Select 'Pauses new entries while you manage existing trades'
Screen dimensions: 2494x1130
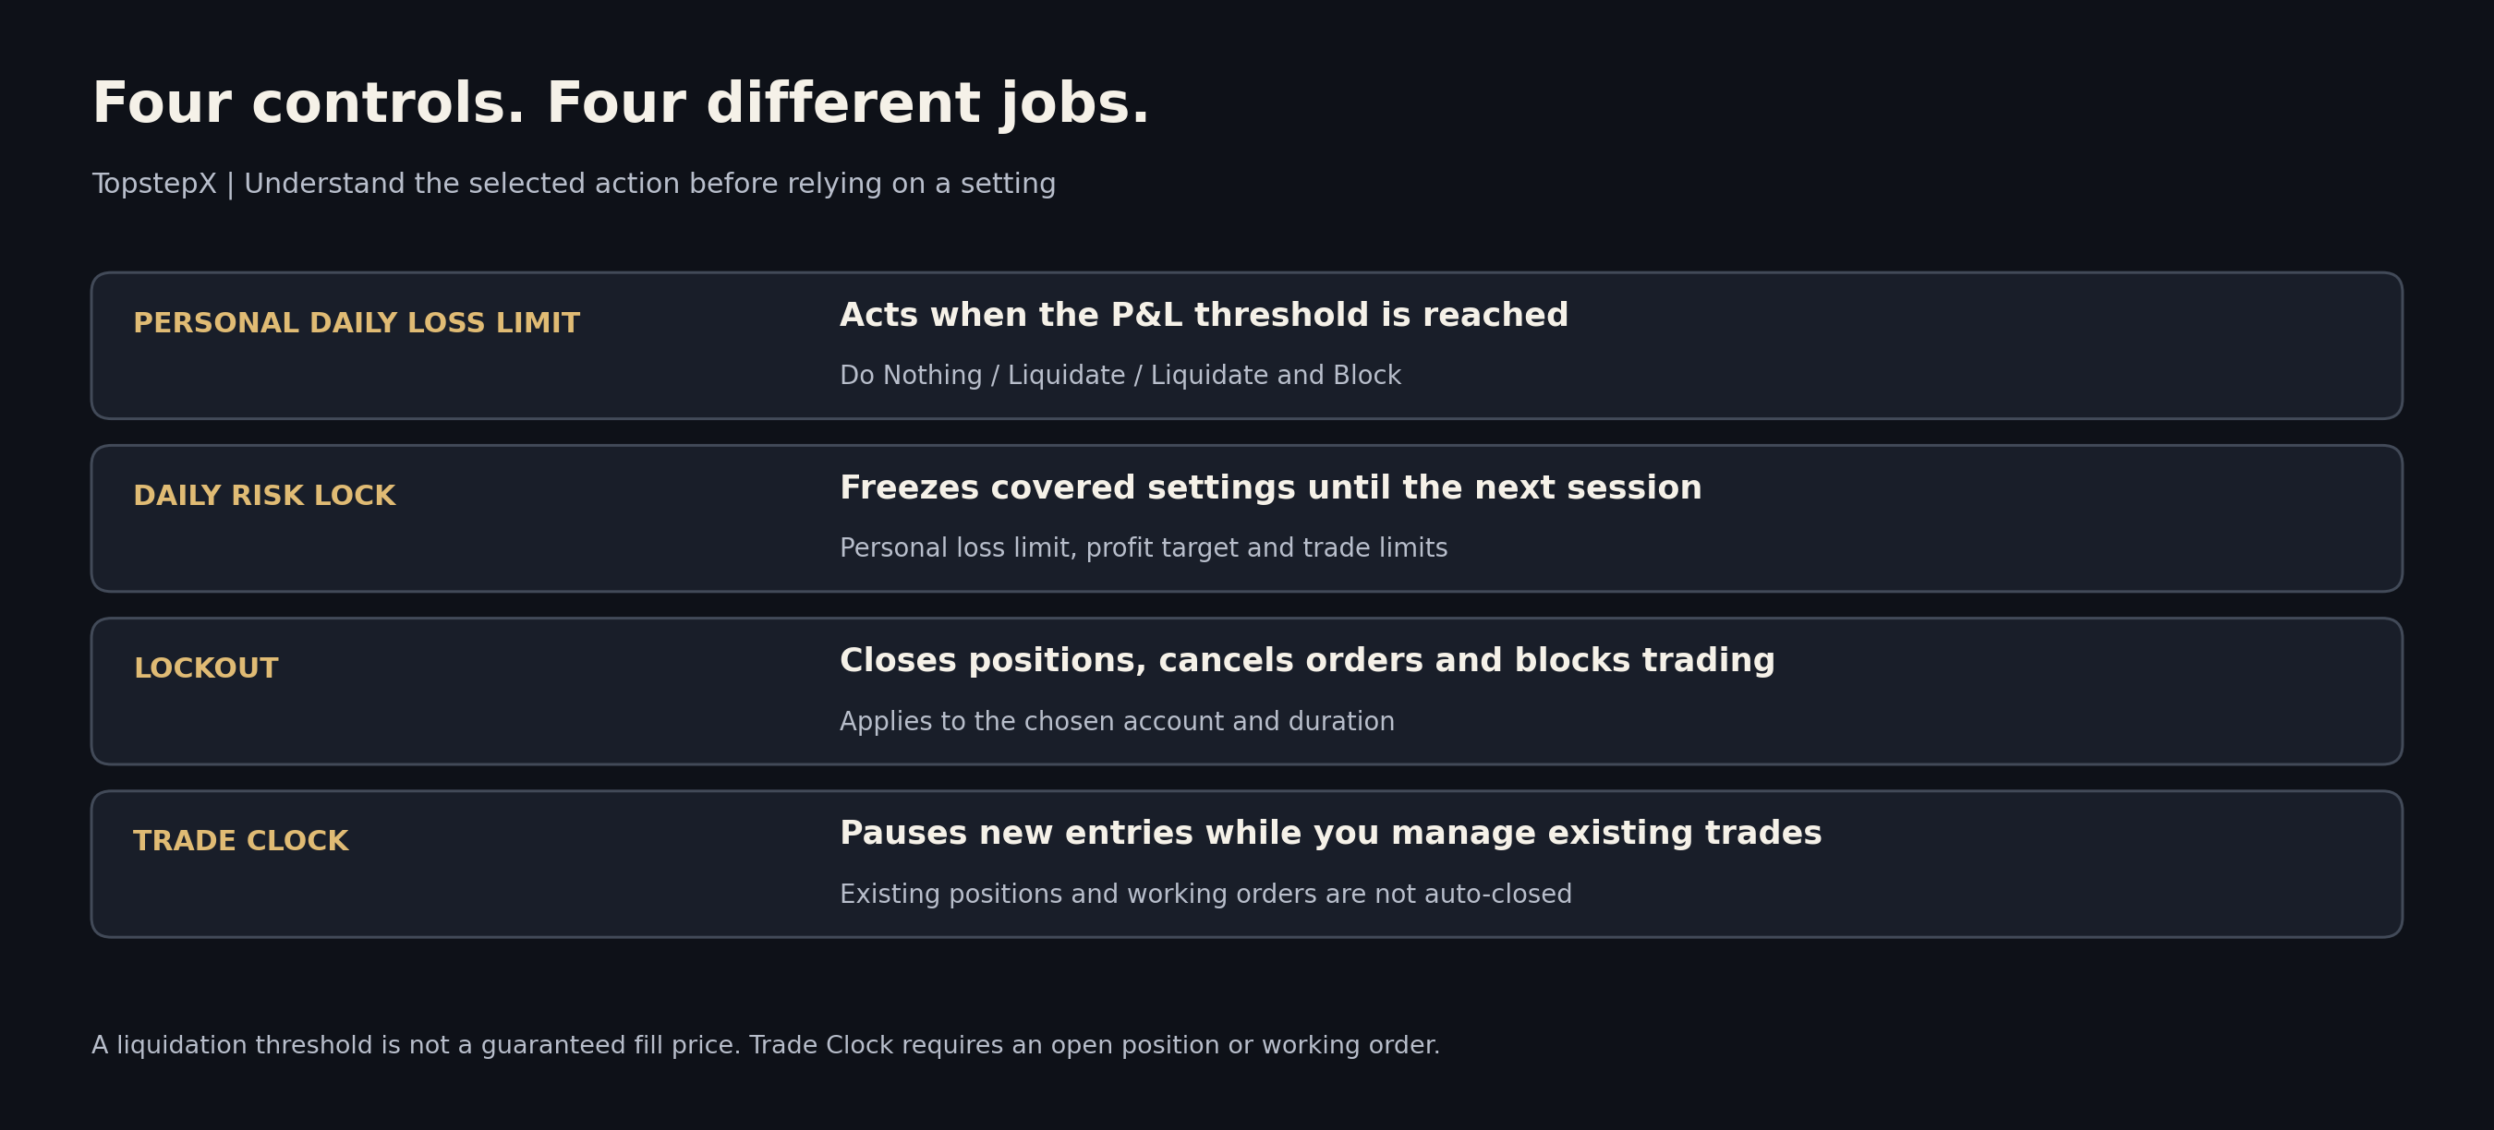1330,833
